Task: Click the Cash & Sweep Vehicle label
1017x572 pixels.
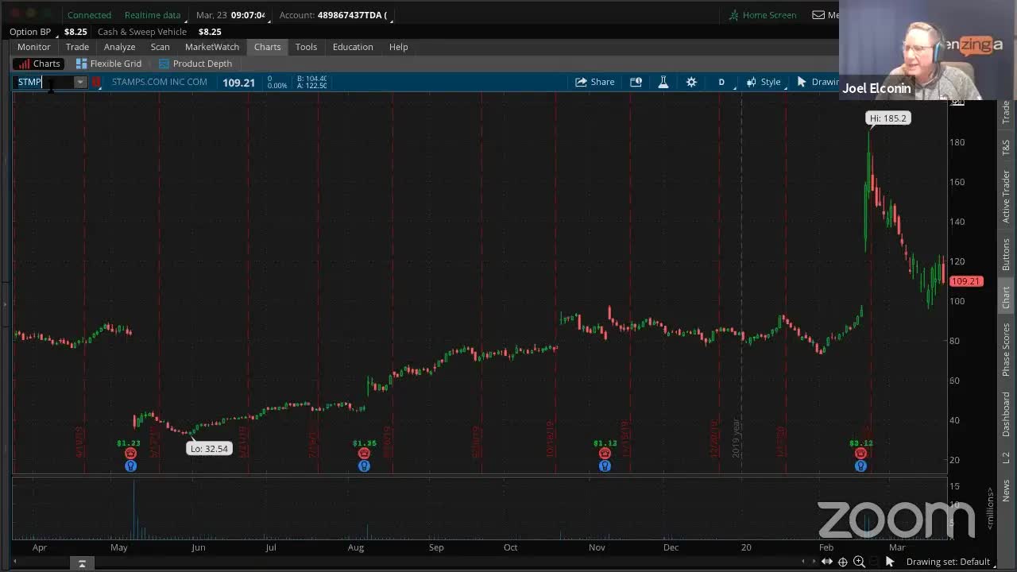Action: click(142, 32)
